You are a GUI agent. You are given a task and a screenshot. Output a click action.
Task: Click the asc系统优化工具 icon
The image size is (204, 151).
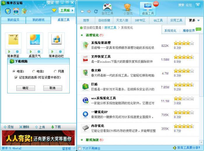[85, 101]
